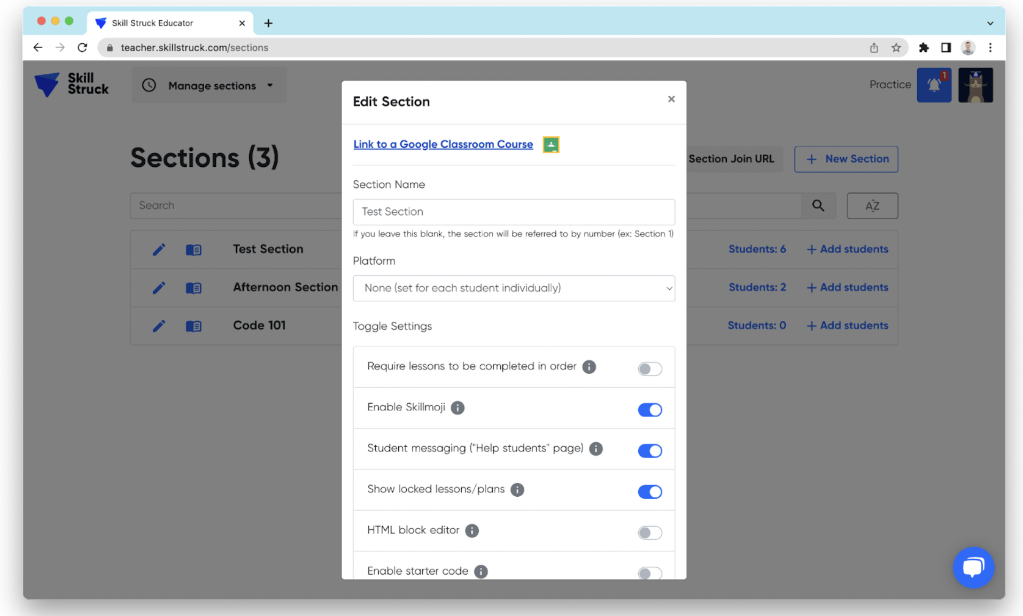Open the curriculum book icon for Code 101

tap(193, 326)
